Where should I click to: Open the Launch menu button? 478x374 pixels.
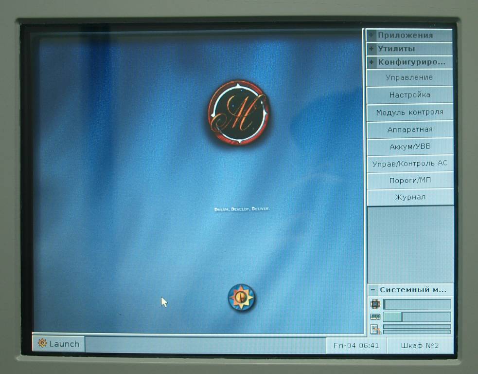pos(58,344)
